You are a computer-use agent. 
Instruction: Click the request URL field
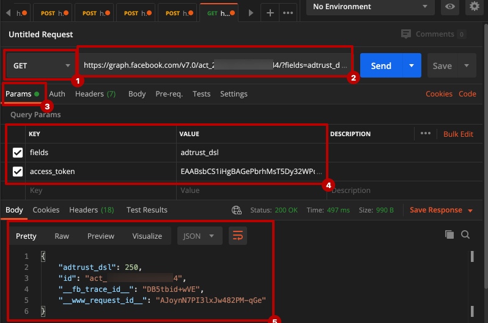tap(215, 65)
